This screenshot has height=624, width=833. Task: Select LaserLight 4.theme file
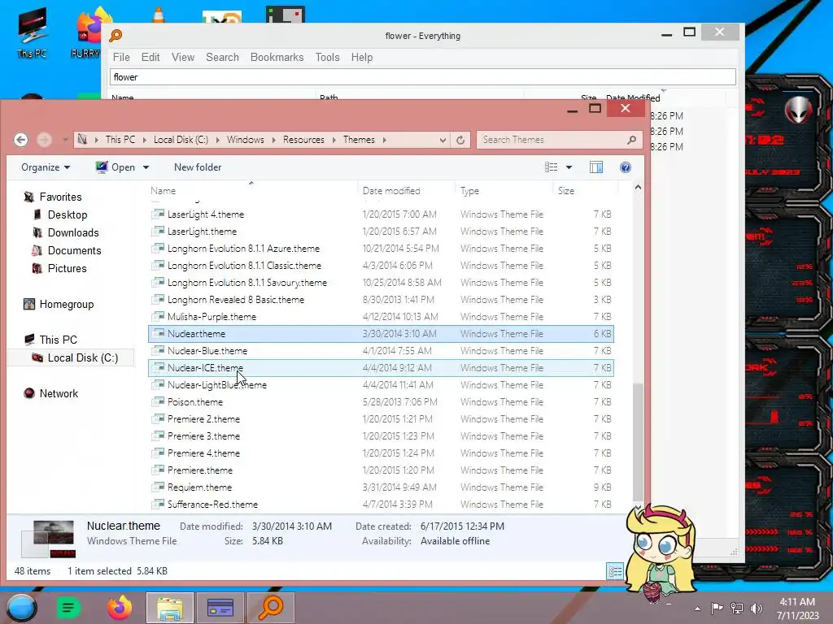(381, 214)
